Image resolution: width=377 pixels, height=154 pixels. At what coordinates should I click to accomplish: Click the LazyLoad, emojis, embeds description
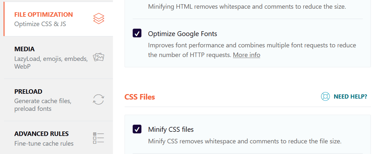point(51,63)
